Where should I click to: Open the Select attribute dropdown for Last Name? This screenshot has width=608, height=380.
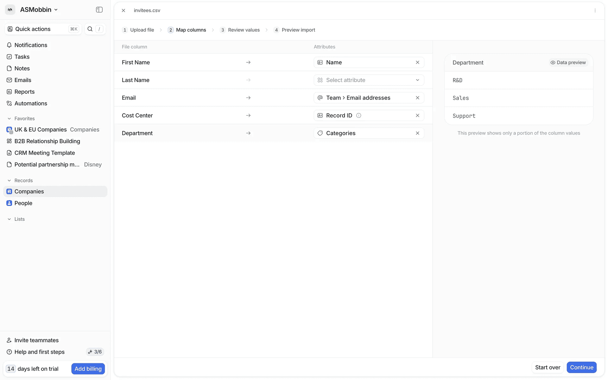tap(369, 80)
